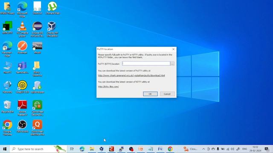Open the Windows Start menu
The image size is (273, 153).
pos(5,149)
